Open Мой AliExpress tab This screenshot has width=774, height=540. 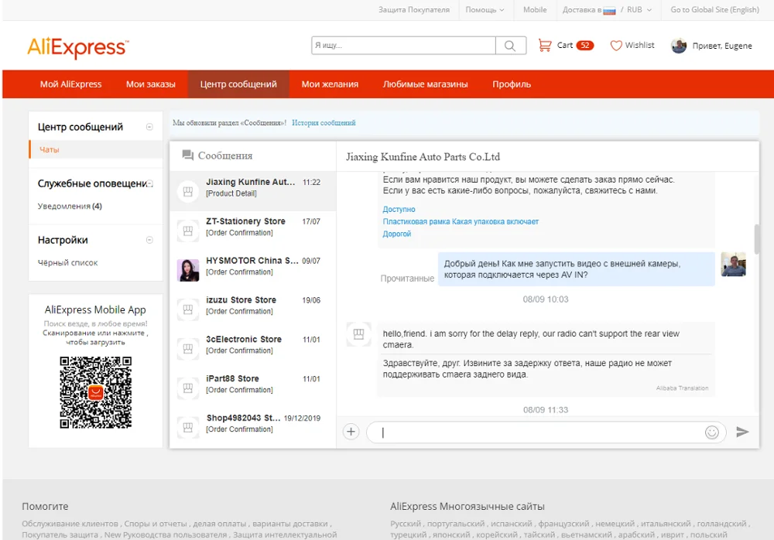(70, 84)
